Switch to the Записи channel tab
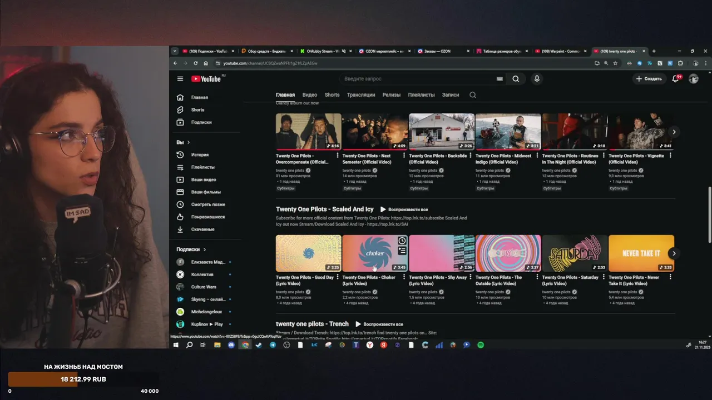Viewport: 712px width, 400px height. coord(451,95)
